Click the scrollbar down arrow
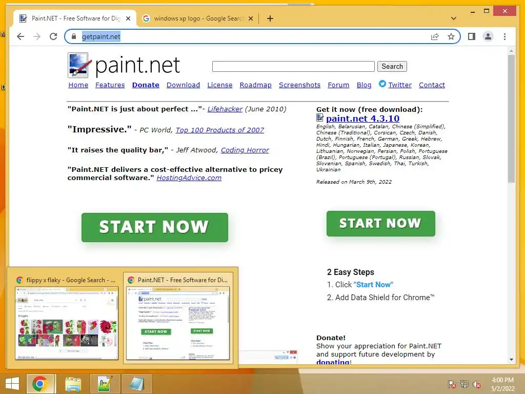 point(511,360)
